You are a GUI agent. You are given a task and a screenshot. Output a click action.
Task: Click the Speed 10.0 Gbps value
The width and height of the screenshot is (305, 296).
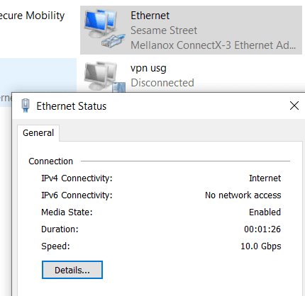[x=261, y=246]
